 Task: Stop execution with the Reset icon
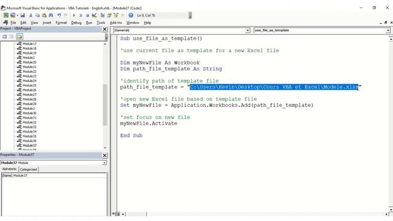pos(87,15)
